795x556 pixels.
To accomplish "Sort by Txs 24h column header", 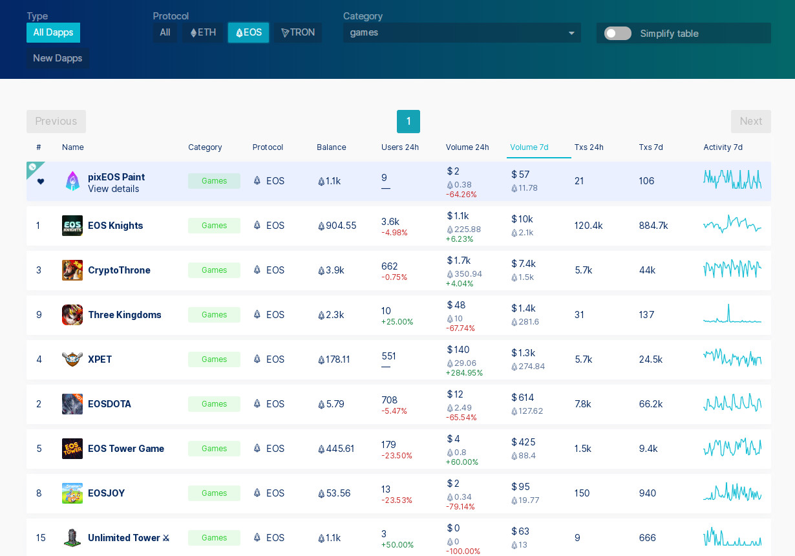I will pos(589,147).
